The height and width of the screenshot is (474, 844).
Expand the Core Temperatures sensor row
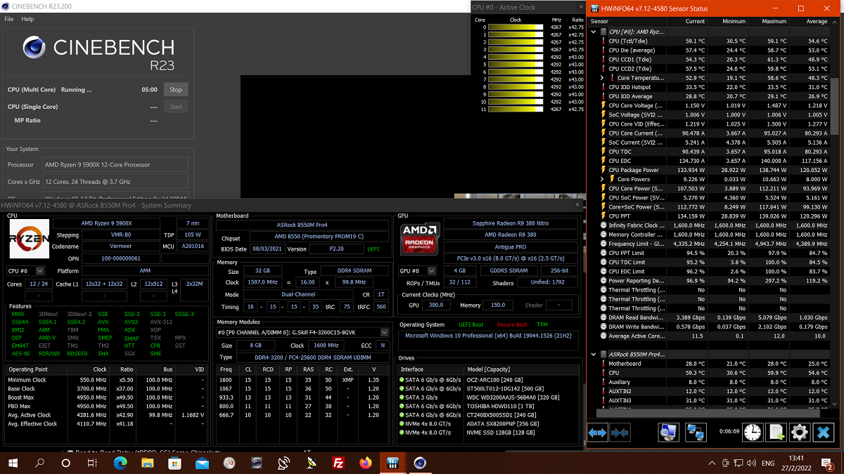pyautogui.click(x=603, y=78)
